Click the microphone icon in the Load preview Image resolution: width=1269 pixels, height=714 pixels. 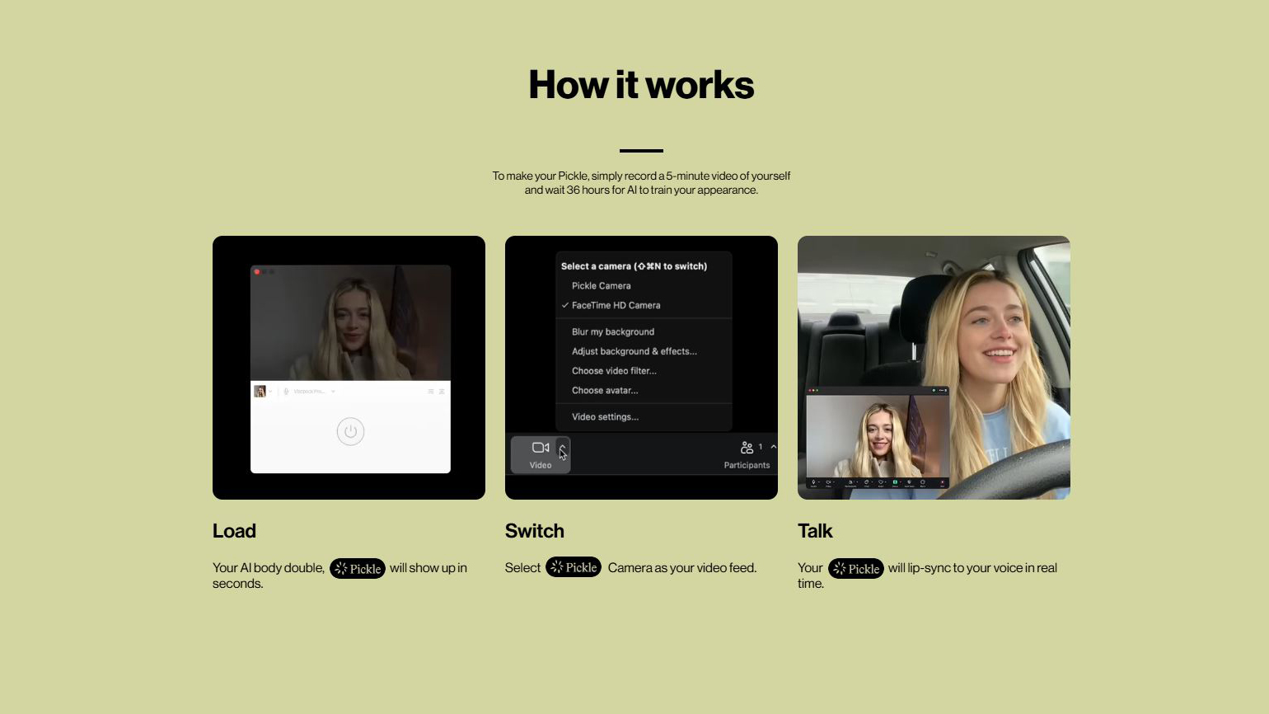[x=286, y=392]
